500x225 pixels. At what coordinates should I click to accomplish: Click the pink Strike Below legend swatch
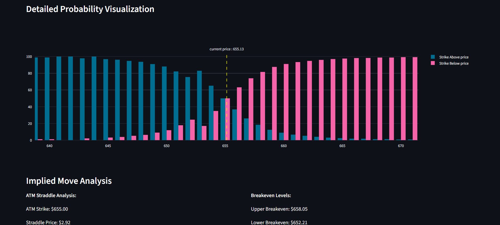point(433,63)
